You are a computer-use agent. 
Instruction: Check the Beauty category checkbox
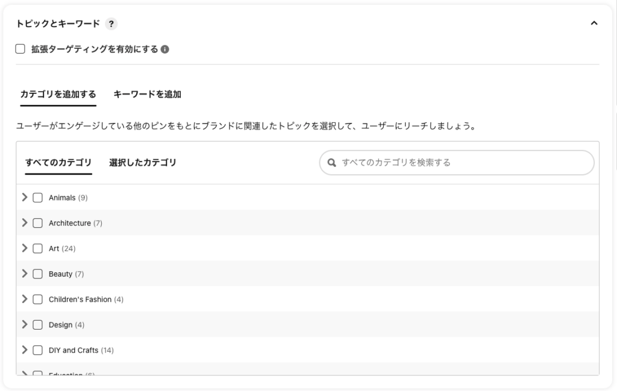[38, 274]
